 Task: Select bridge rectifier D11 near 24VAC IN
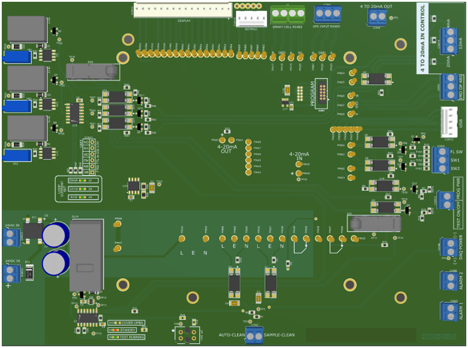click(33, 231)
